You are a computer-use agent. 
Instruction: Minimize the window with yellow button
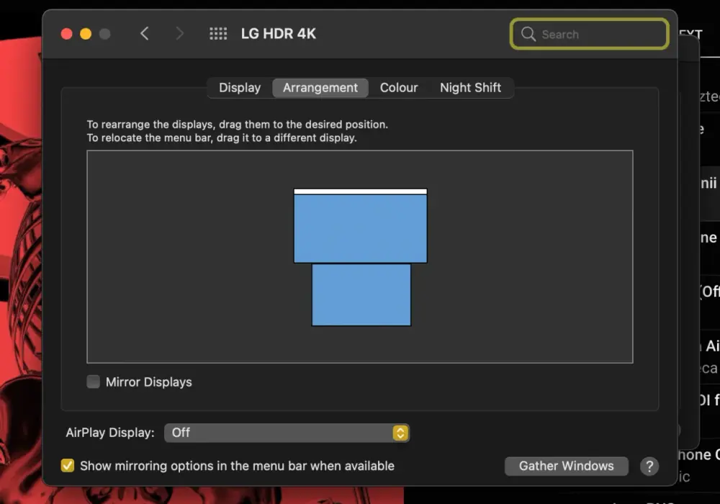point(86,34)
